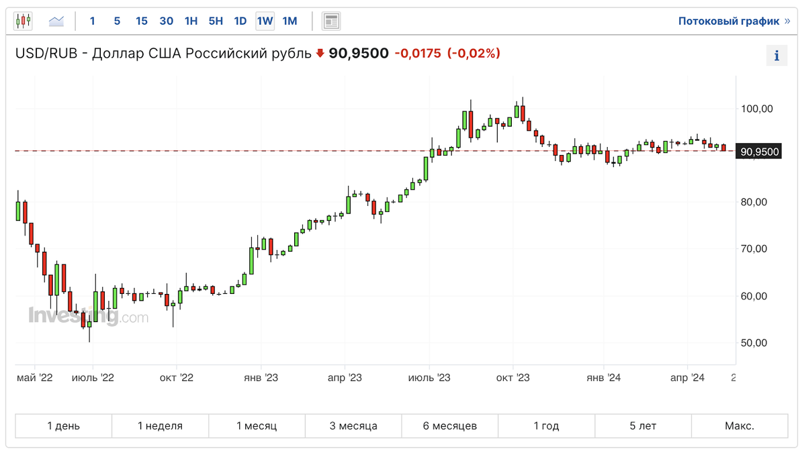
Task: Show the 6 месяцев range
Action: tap(450, 425)
